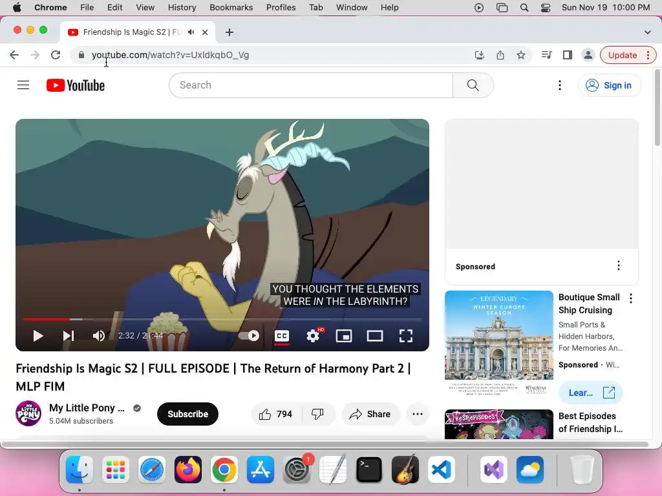Viewport: 662px width, 496px height.
Task: Open media controls in Chrome toolbar
Action: (546, 55)
